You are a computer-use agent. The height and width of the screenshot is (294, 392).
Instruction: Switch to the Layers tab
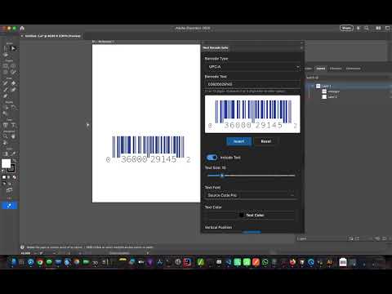point(321,69)
